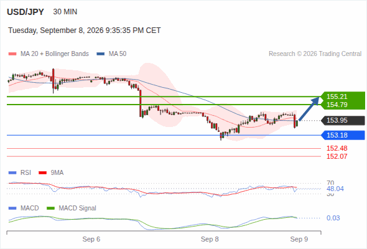Click the green MACD Signal legend swatch
367x249 pixels.
(51, 209)
